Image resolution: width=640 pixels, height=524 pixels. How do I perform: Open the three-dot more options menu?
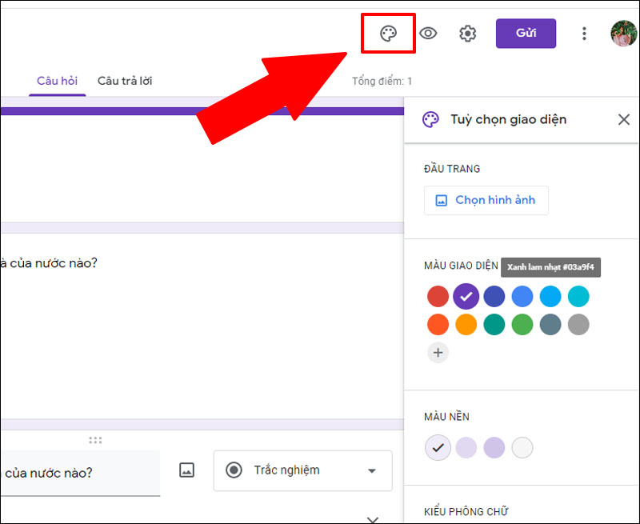[584, 34]
